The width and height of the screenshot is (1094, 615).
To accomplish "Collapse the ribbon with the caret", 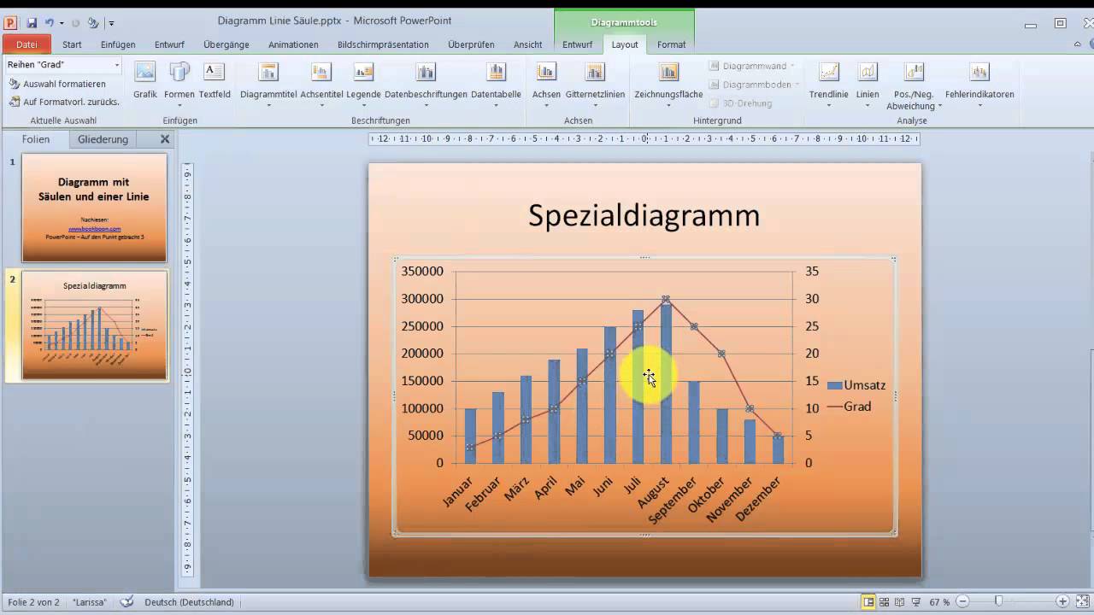I will (1076, 44).
